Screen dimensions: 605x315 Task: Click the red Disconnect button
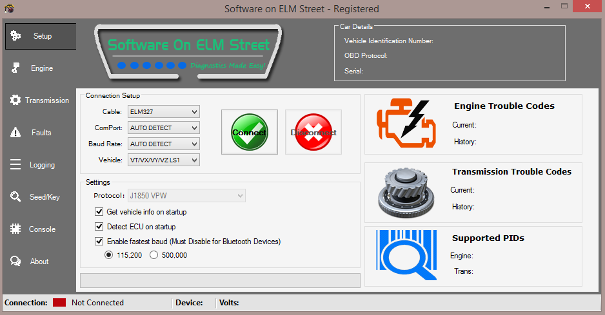click(x=313, y=132)
